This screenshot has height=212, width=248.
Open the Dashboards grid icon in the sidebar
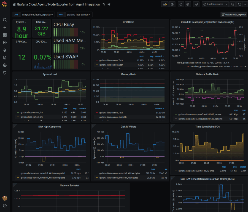click(x=4, y=35)
